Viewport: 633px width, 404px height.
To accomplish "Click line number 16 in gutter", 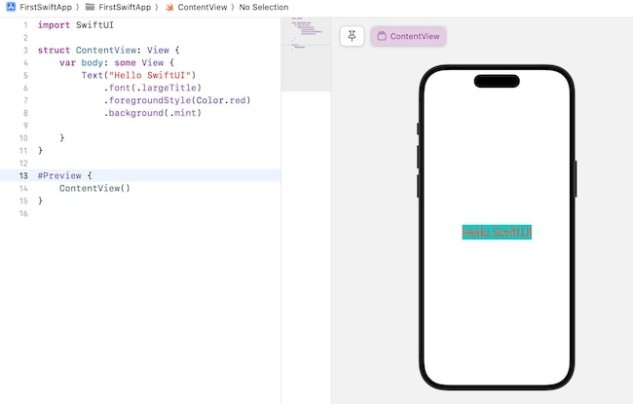I will click(x=23, y=213).
